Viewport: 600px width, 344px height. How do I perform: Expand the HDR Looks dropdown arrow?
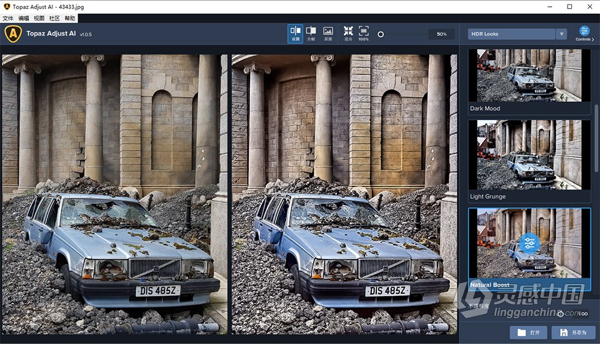tap(561, 34)
